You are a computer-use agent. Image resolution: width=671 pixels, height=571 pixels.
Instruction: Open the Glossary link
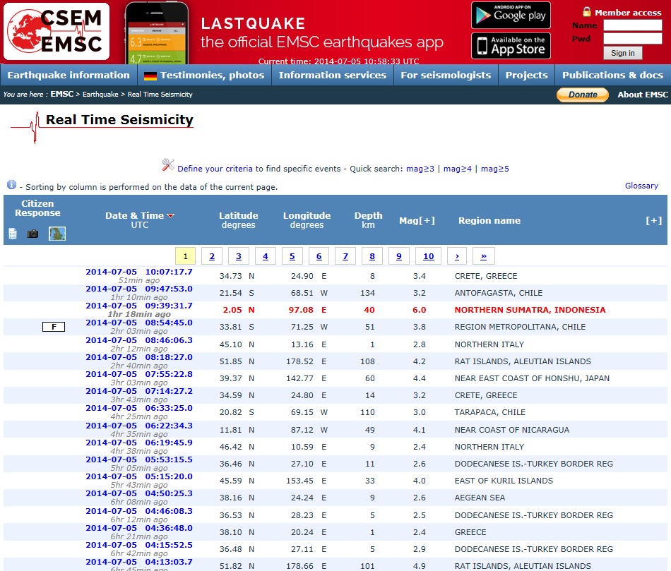point(641,186)
